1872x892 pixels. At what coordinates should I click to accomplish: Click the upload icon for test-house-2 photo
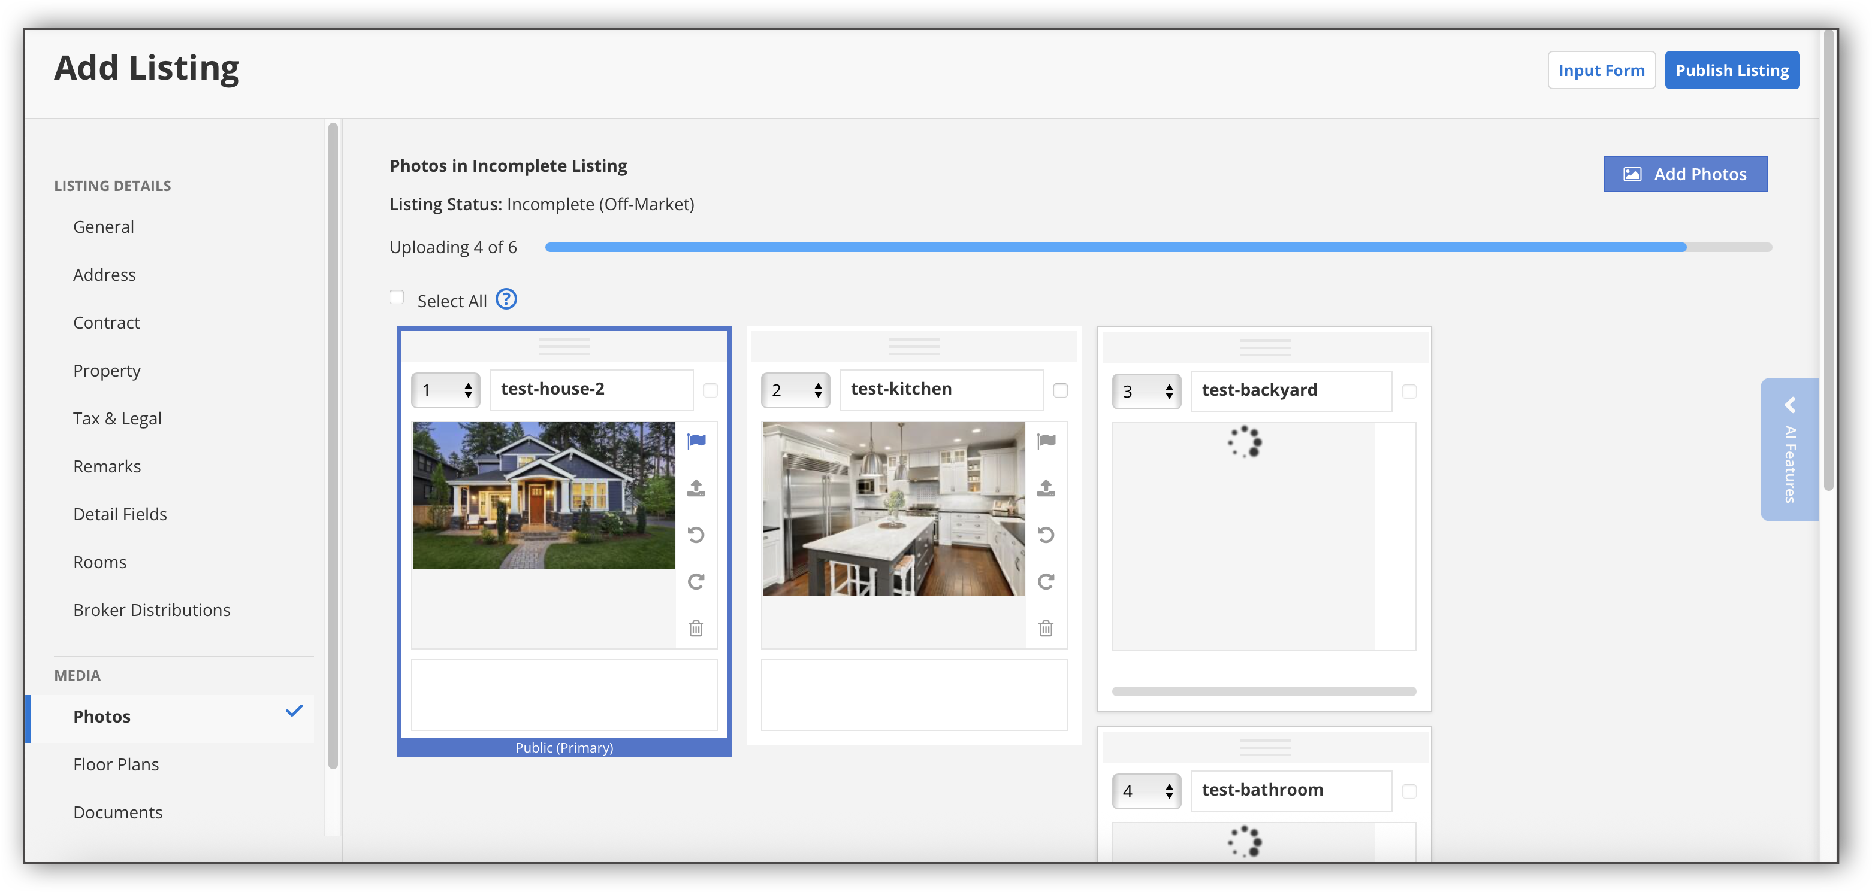[x=696, y=488]
